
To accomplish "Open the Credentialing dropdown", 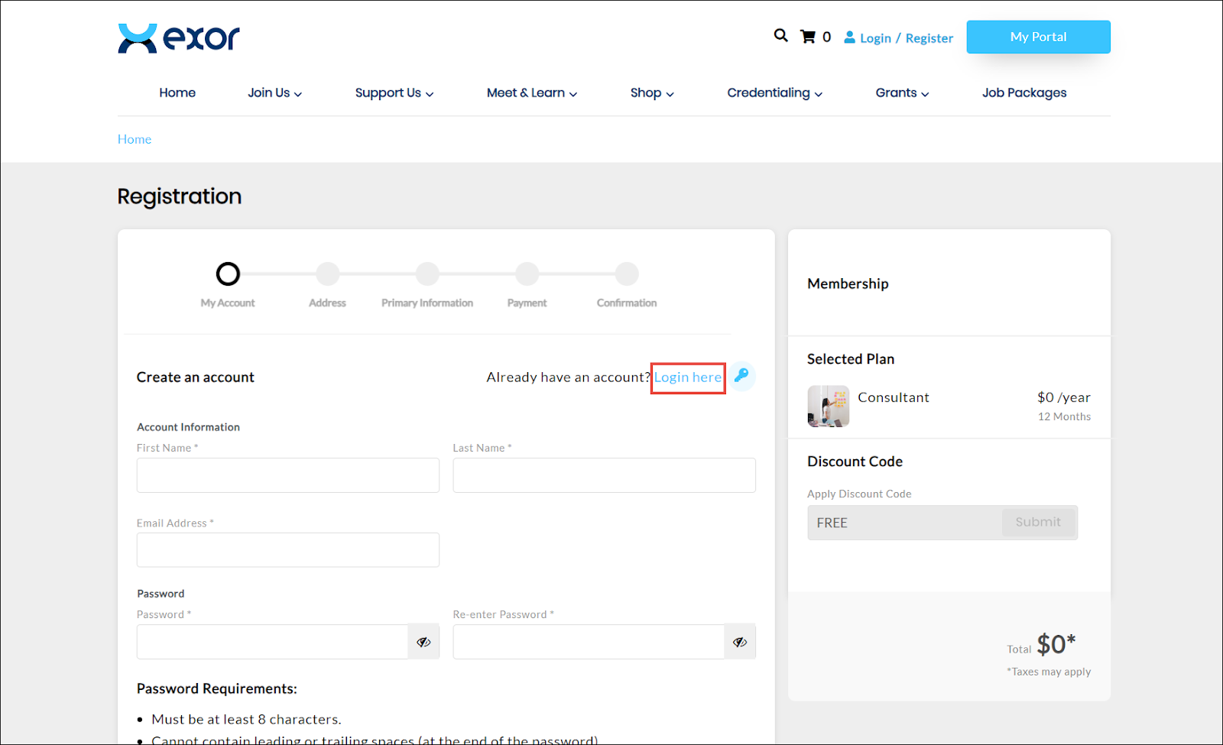I will point(774,92).
